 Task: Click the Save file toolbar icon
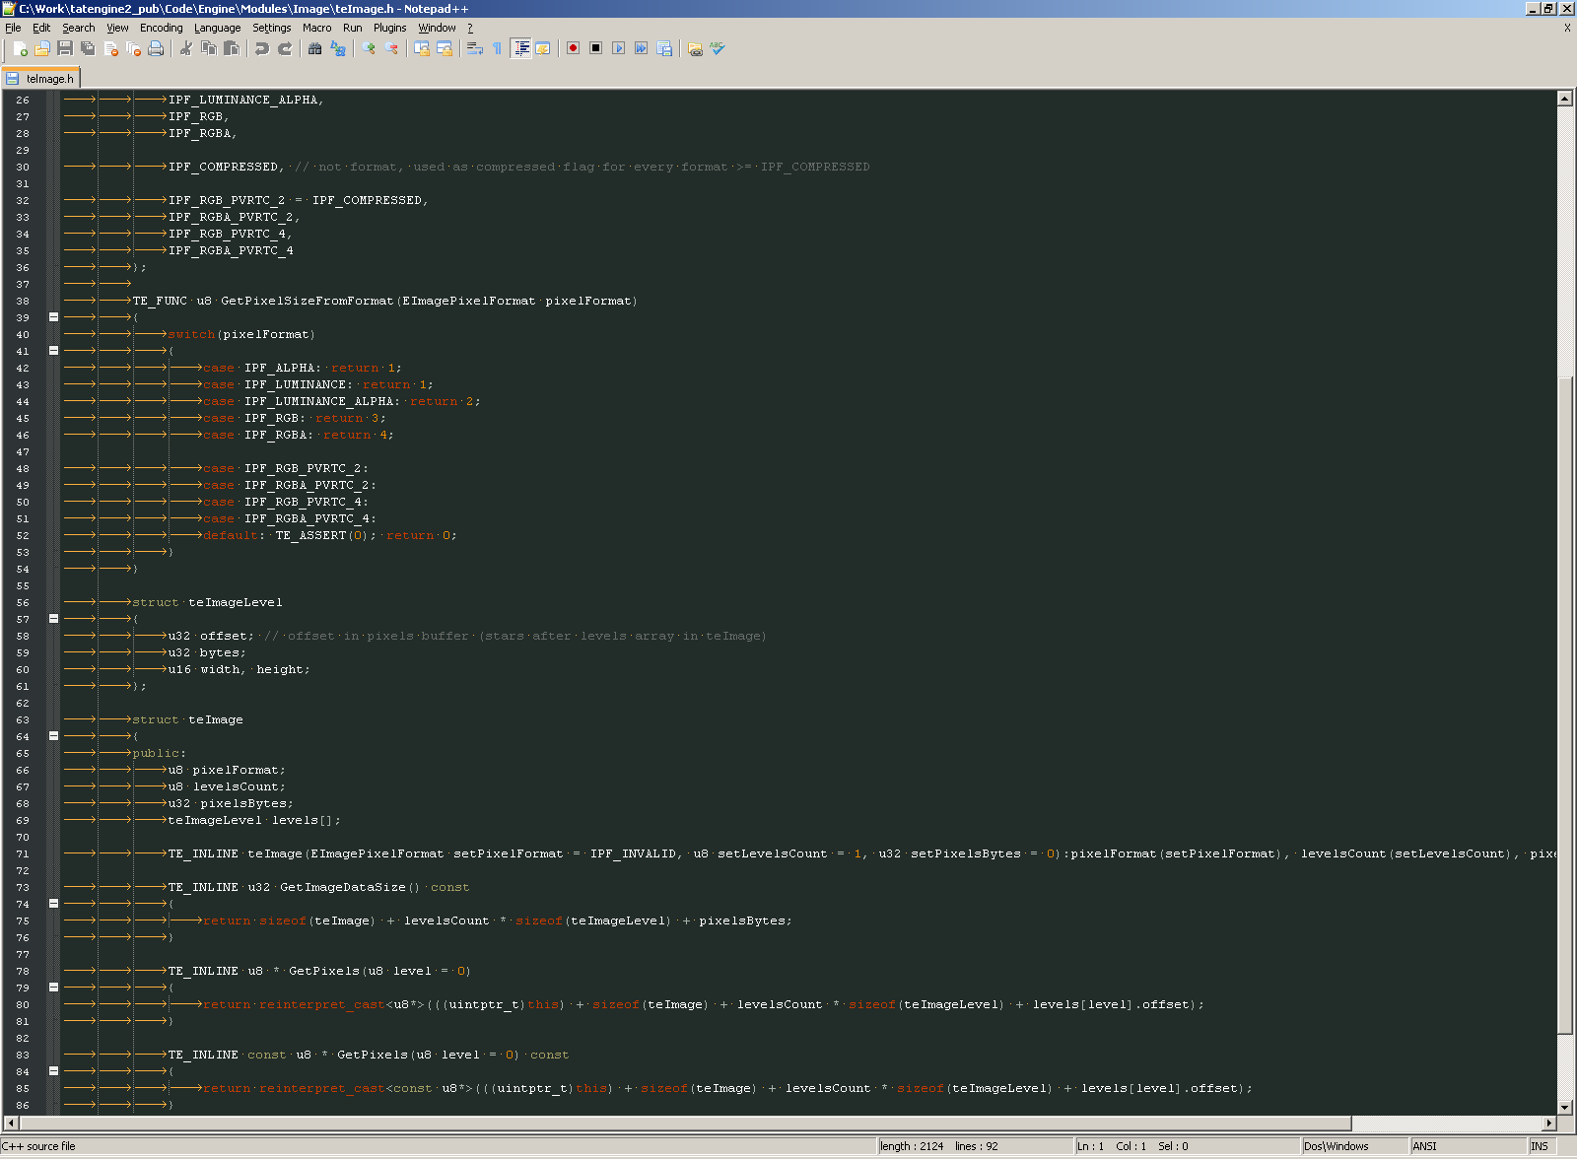click(x=65, y=48)
